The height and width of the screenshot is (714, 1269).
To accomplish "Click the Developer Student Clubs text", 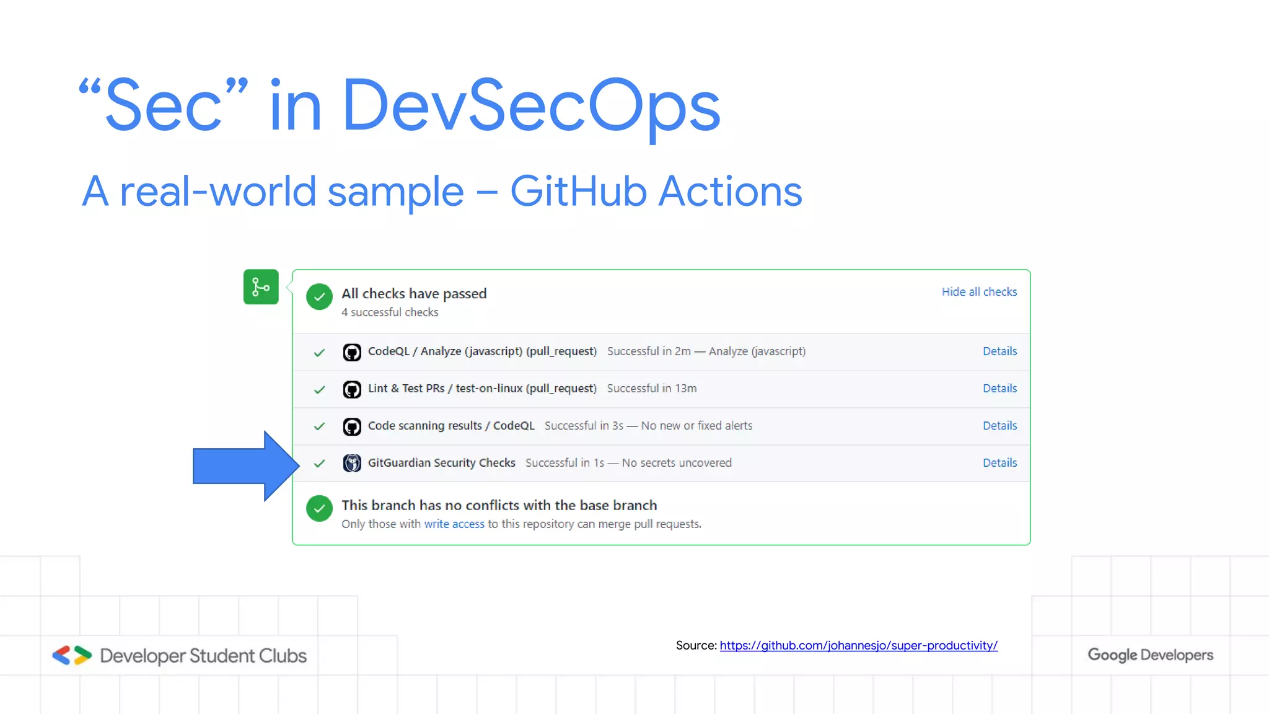I will coord(203,656).
